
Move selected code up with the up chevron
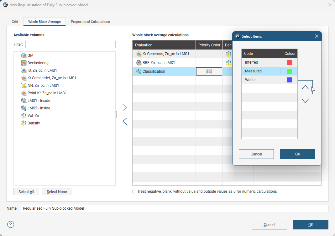(305, 87)
